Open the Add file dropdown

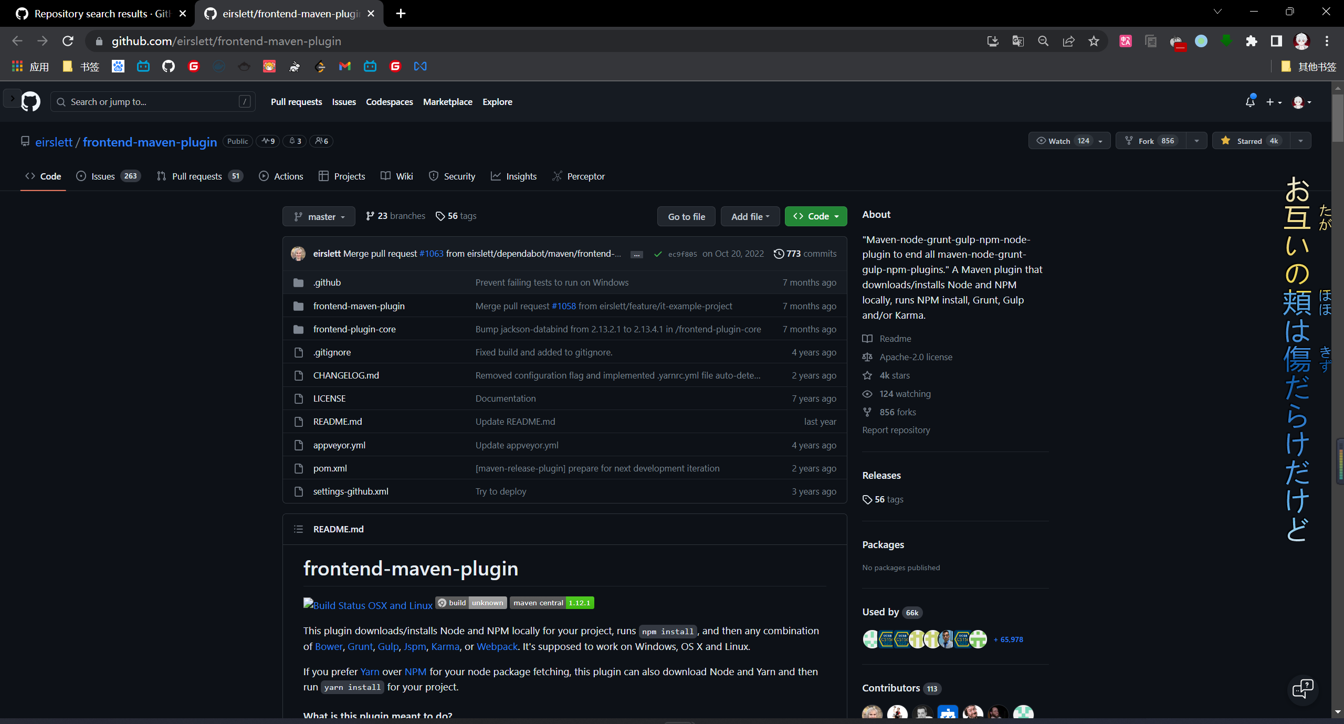[x=750, y=216]
